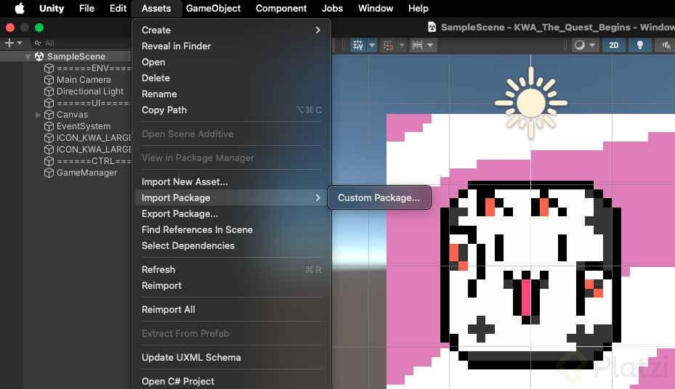Toggle the grid visibility icon on Y axis
Image resolution: width=675 pixels, height=389 pixels.
[358, 45]
